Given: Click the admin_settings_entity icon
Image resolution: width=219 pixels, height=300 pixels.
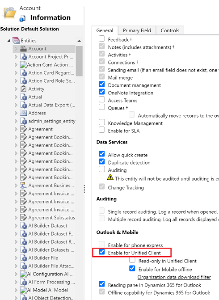Looking at the screenshot, I should [x=24, y=121].
